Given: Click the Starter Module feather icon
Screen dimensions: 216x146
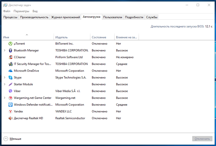Looking at the screenshot, I should pos(10,84).
